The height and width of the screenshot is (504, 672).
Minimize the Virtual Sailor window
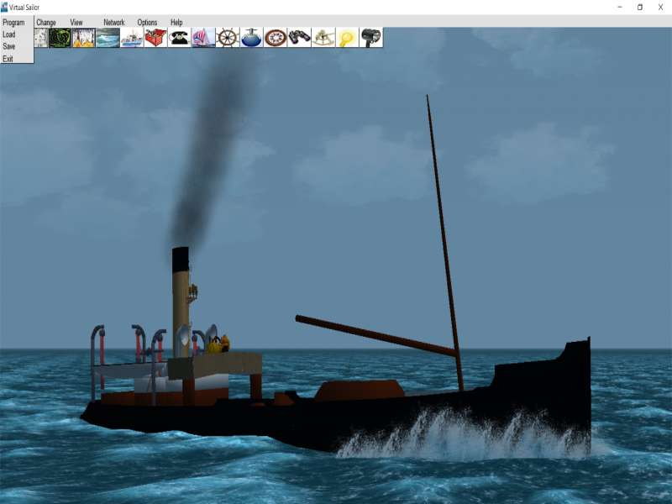tap(620, 8)
